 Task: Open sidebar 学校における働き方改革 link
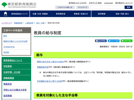coord(15,90)
